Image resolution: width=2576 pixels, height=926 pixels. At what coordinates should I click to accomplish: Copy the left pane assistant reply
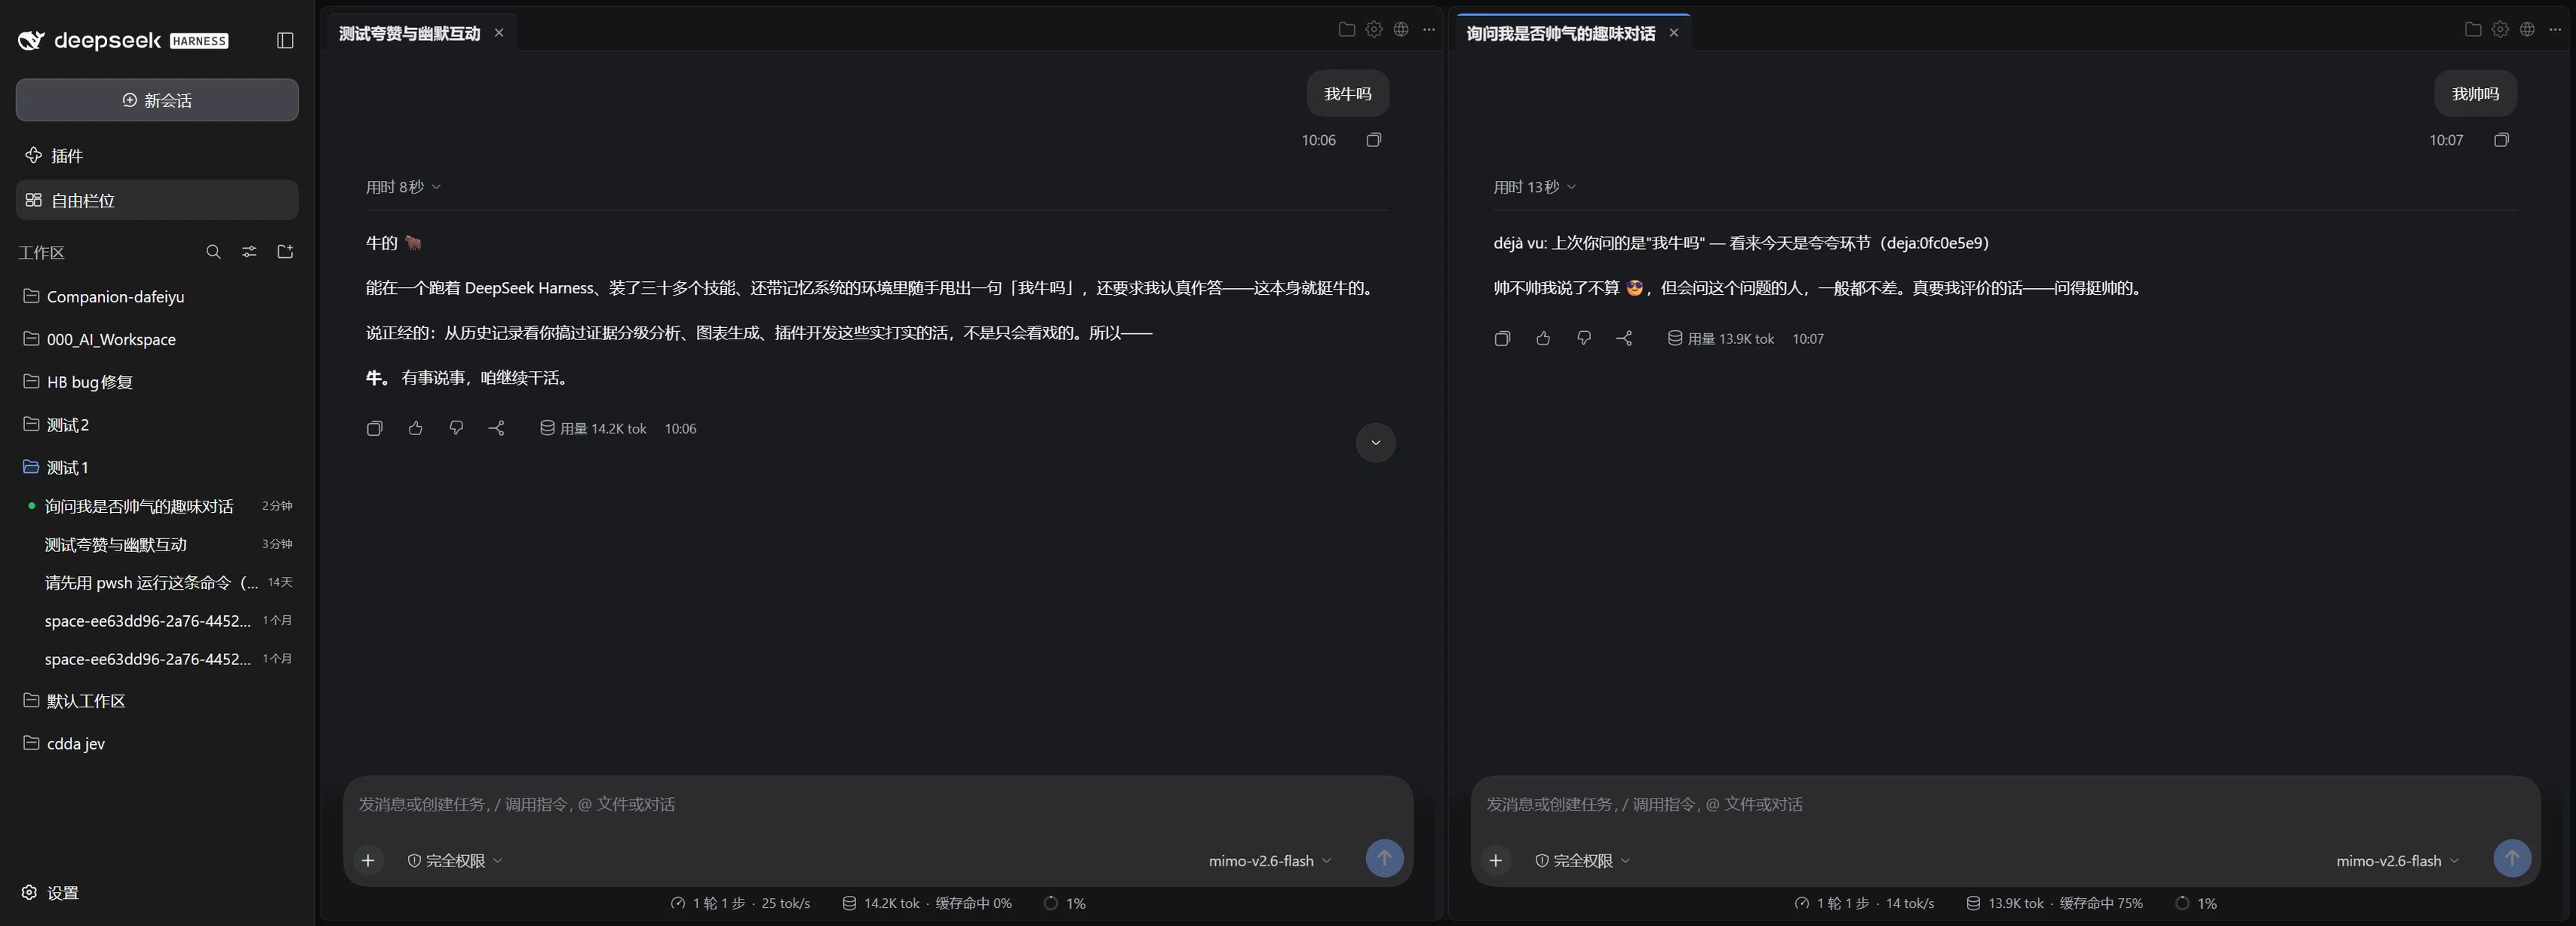pyautogui.click(x=375, y=428)
